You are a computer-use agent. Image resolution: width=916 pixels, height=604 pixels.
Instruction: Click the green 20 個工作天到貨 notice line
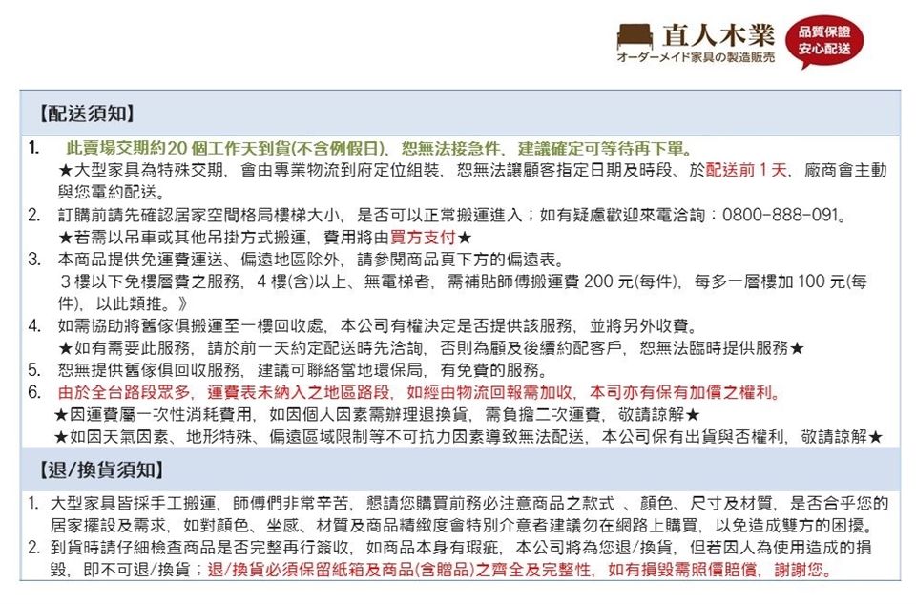377,150
